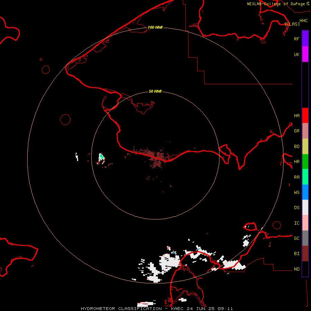The image size is (311, 311).
Task: Click the purple RF color swatch
Action: click(x=305, y=39)
